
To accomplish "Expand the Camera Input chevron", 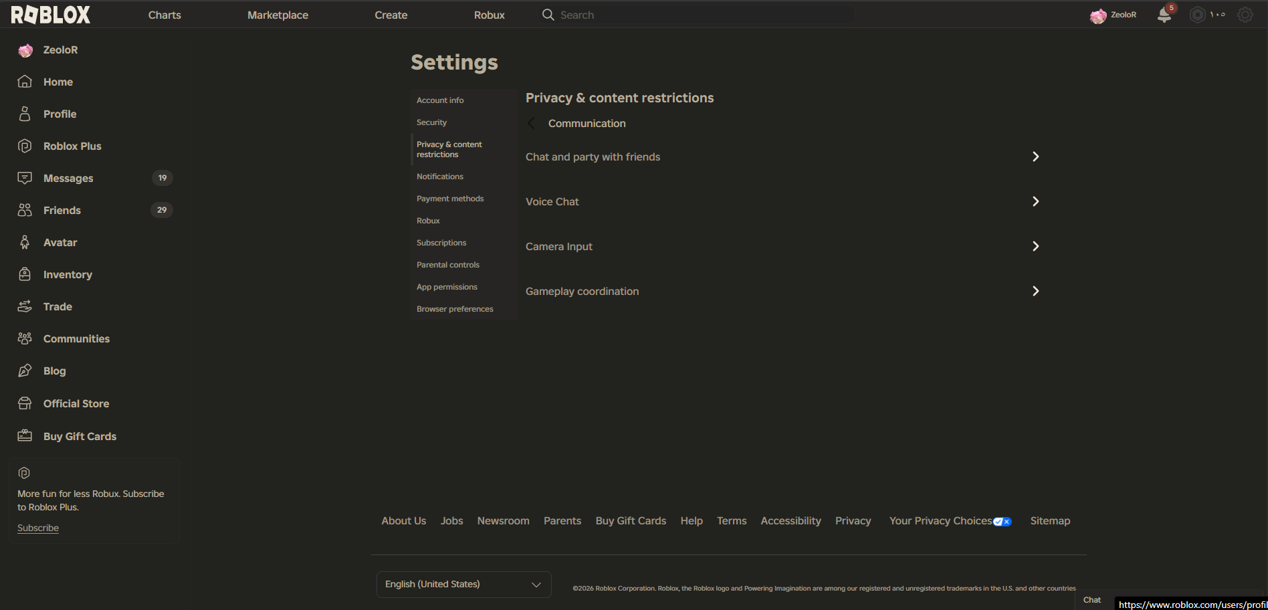I will 1035,246.
